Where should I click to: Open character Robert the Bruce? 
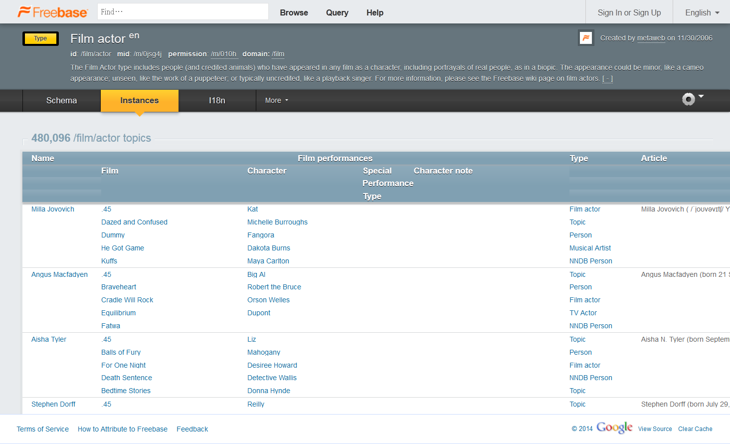(x=274, y=287)
